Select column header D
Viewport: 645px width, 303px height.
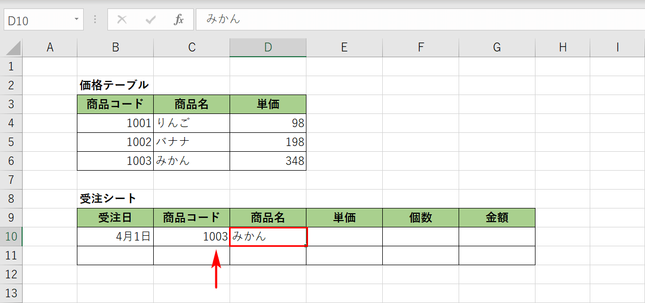(267, 47)
